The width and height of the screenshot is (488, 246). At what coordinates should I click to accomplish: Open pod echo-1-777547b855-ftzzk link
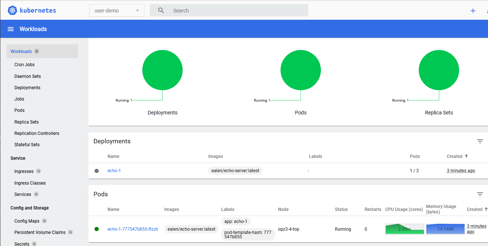point(133,229)
